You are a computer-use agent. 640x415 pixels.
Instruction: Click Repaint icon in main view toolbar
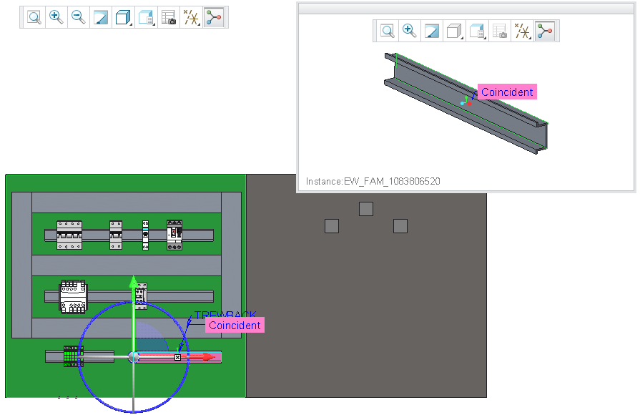pyautogui.click(x=100, y=18)
